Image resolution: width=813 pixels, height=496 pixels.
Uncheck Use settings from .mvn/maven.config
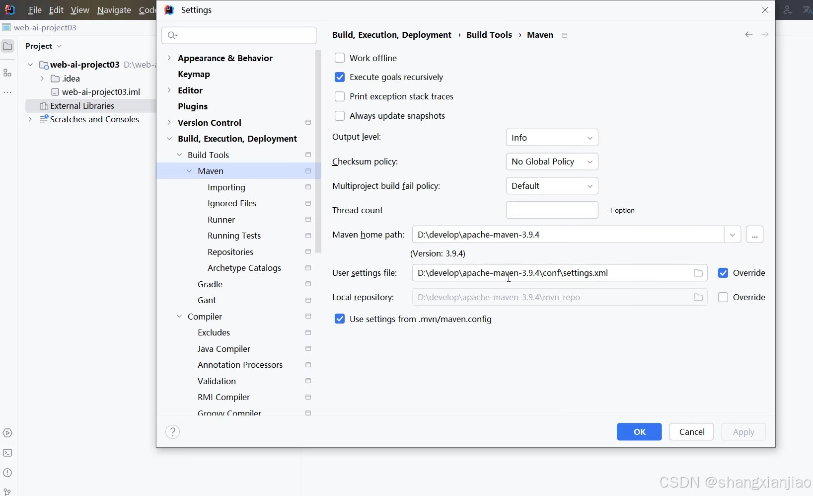[x=340, y=319]
